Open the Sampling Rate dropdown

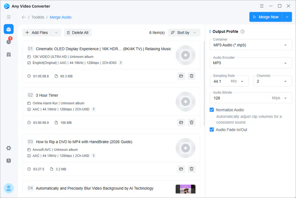pos(229,81)
